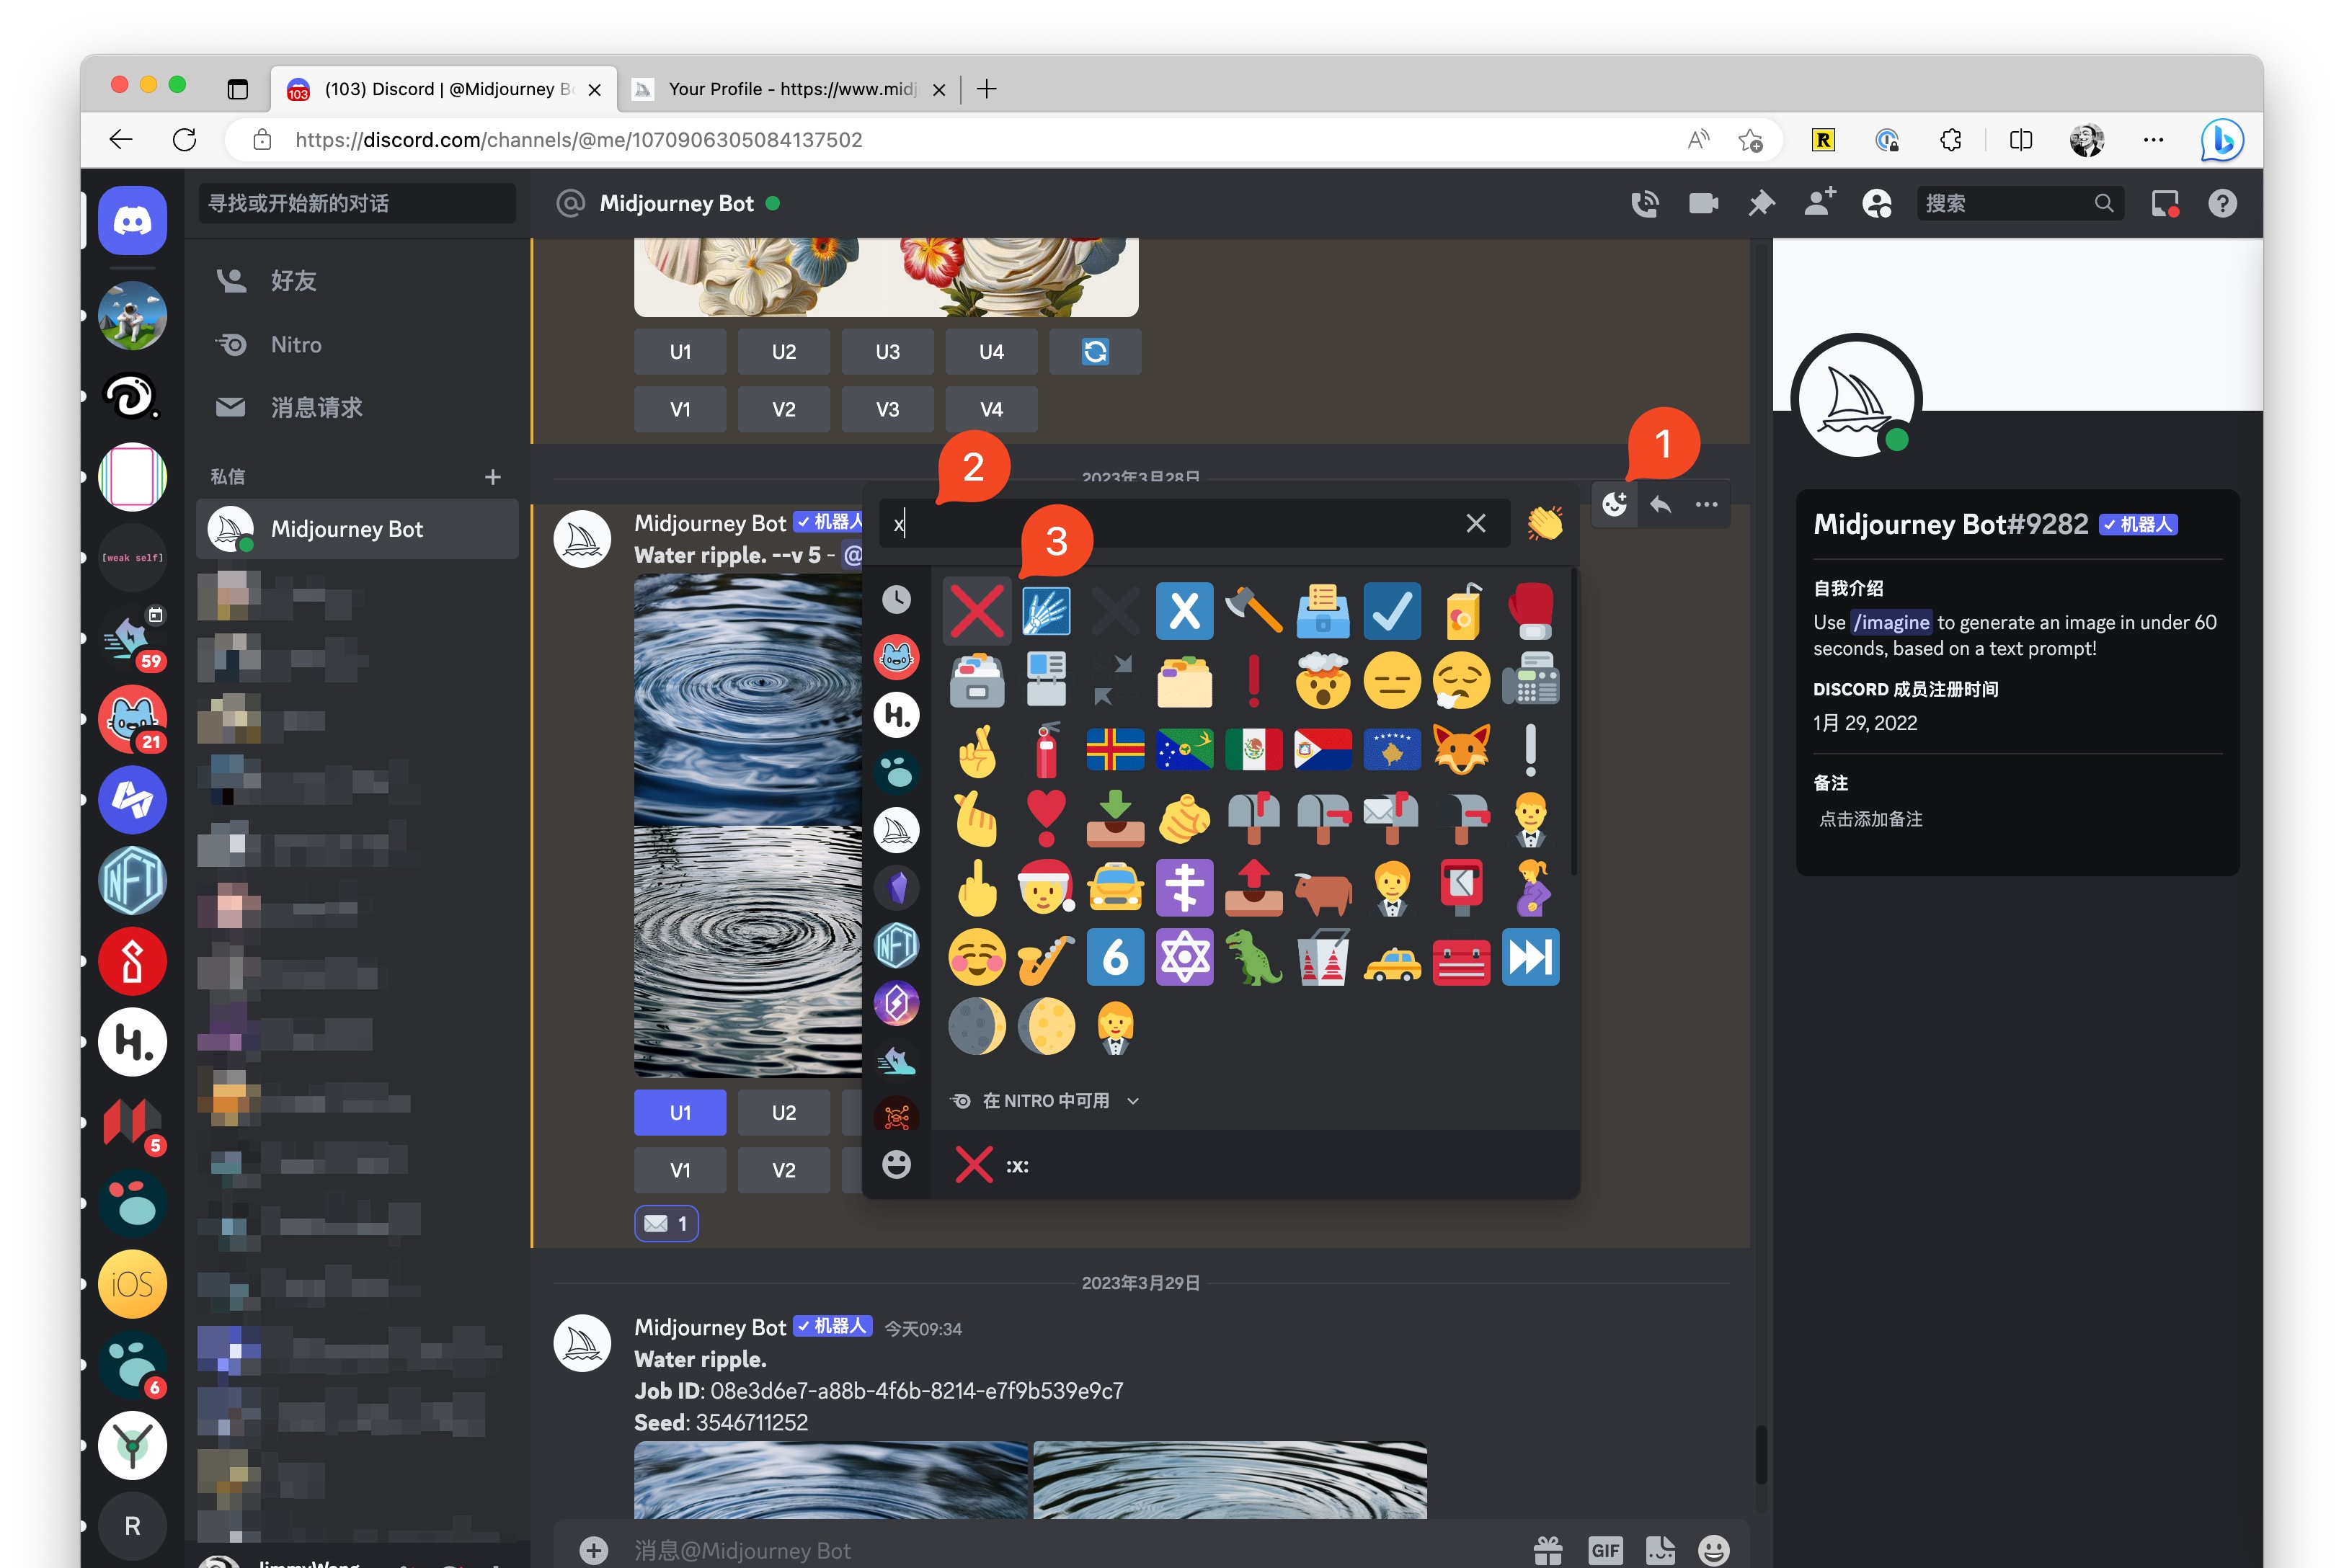This screenshot has width=2344, height=1568.
Task: Open the Discord inbox icon
Action: click(2165, 203)
